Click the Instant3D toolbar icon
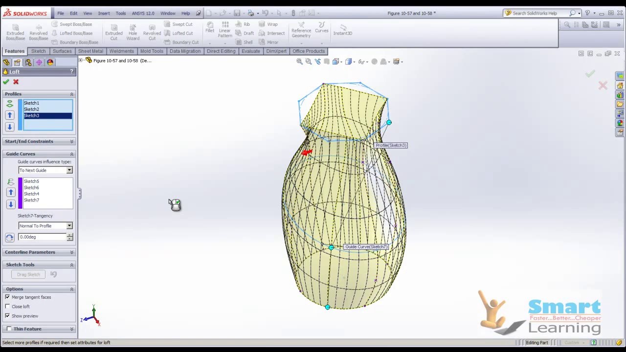 [342, 30]
